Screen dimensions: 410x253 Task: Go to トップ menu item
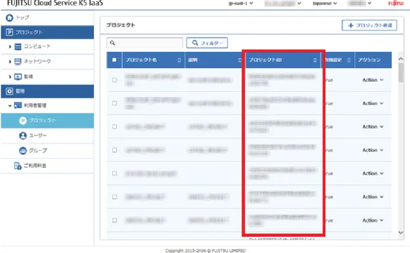(47, 18)
